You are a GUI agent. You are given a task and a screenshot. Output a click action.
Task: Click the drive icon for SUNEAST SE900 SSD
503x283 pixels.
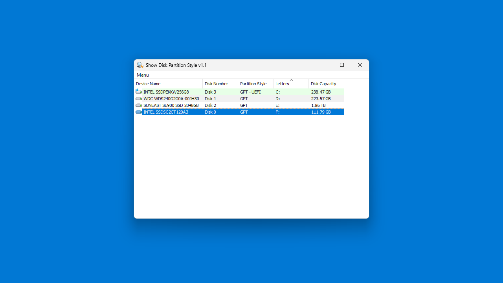[x=139, y=105]
